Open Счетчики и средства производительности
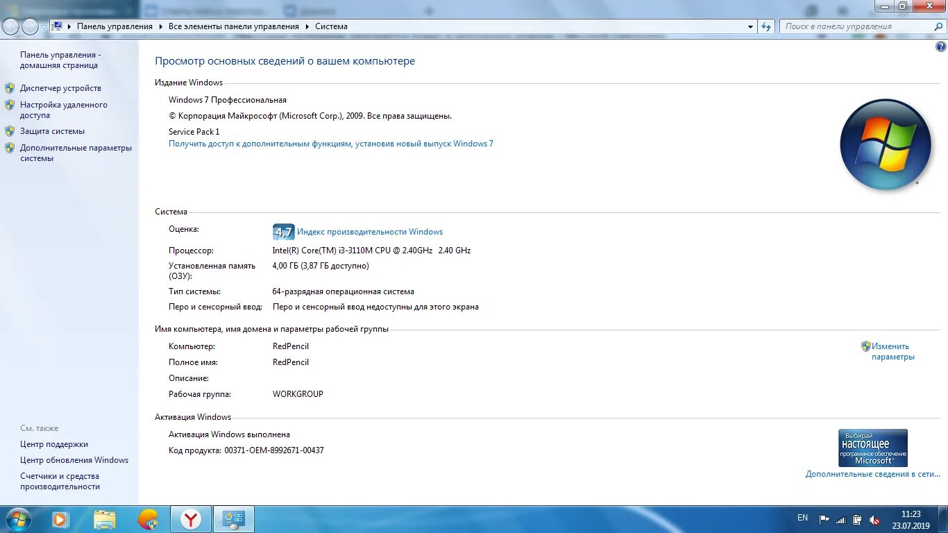Image resolution: width=948 pixels, height=533 pixels. [60, 481]
